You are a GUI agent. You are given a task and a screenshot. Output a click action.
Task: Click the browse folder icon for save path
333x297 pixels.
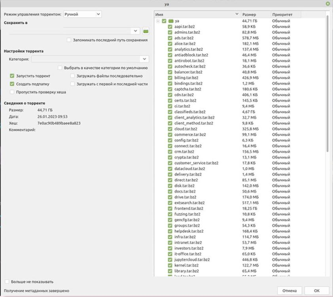[146, 31]
